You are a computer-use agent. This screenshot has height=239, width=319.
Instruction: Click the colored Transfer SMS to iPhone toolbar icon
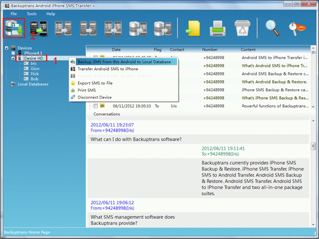click(38, 29)
